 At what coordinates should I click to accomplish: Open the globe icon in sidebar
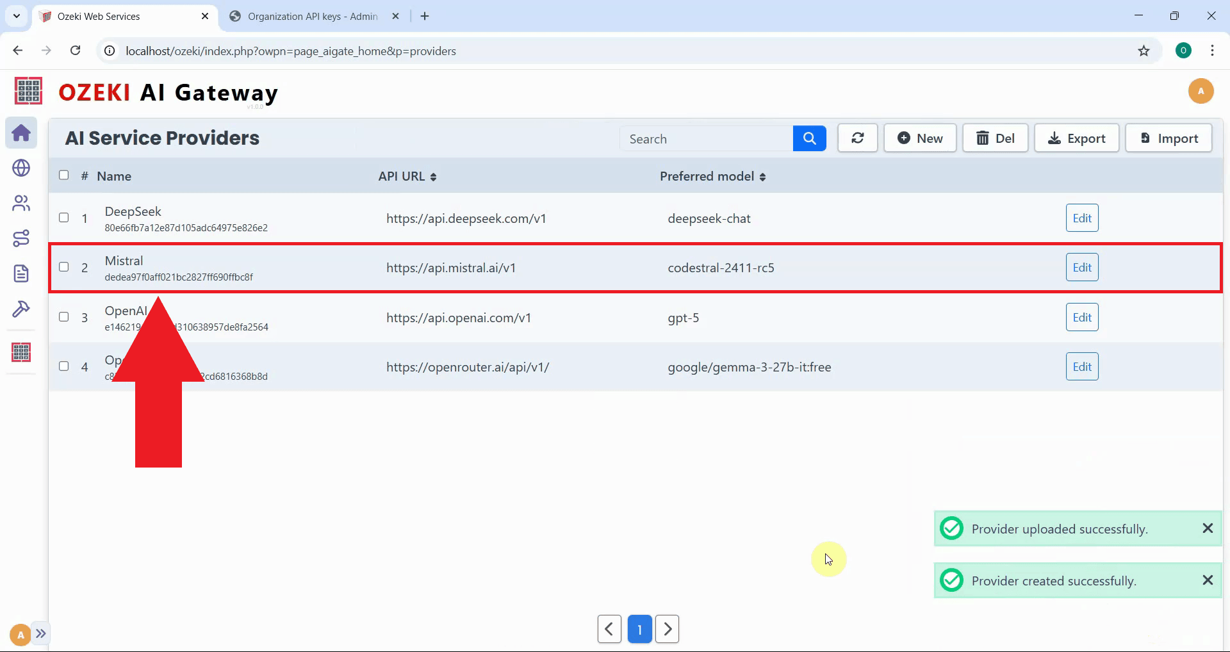coord(21,168)
